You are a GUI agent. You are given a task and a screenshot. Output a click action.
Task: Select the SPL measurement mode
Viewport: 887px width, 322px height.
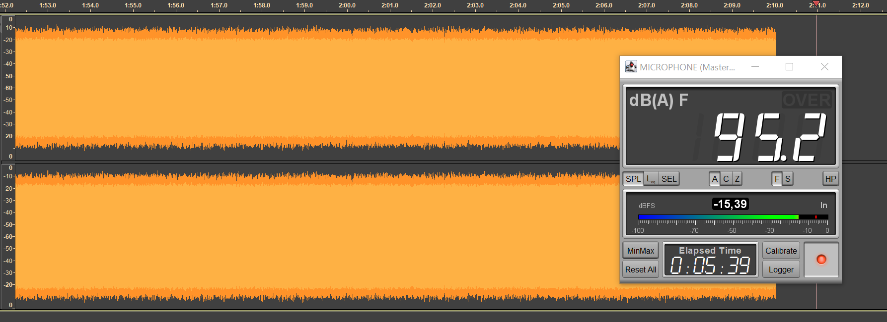[633, 179]
